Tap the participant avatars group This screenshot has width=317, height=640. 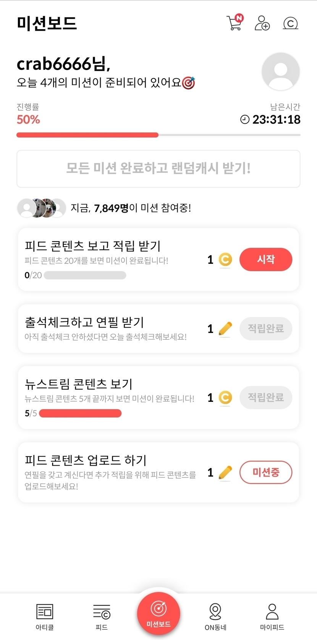pyautogui.click(x=42, y=208)
